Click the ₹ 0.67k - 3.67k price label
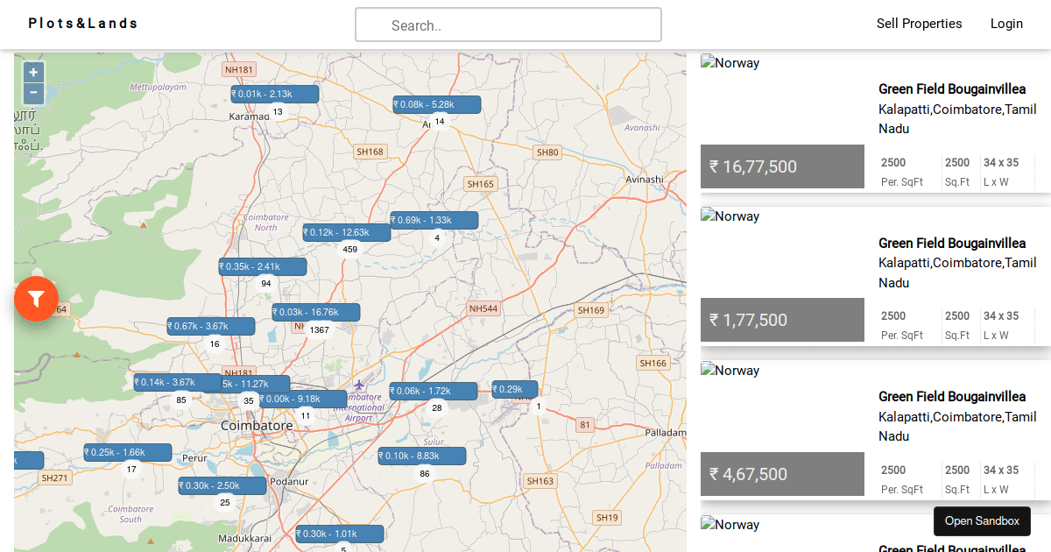 (211, 326)
